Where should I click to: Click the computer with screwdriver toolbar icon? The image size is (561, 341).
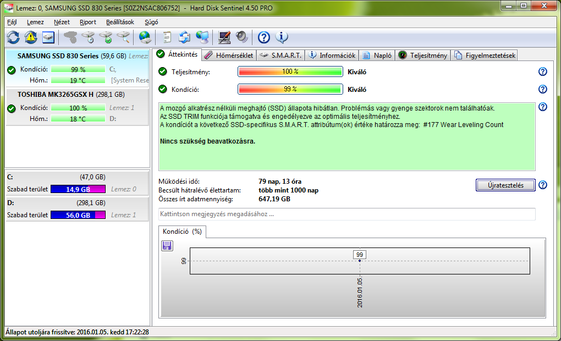coord(224,37)
